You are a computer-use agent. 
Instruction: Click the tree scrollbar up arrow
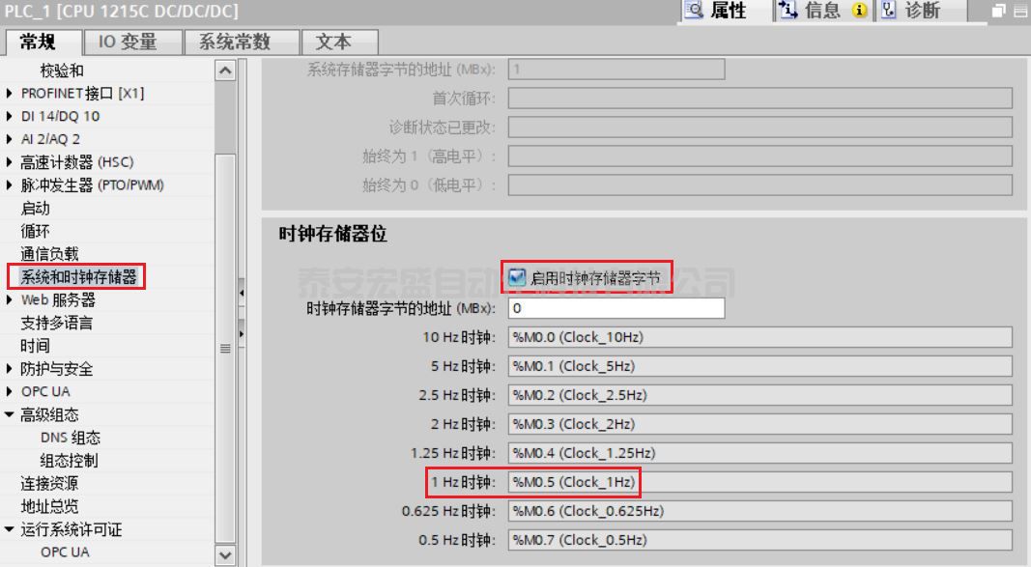(x=225, y=71)
